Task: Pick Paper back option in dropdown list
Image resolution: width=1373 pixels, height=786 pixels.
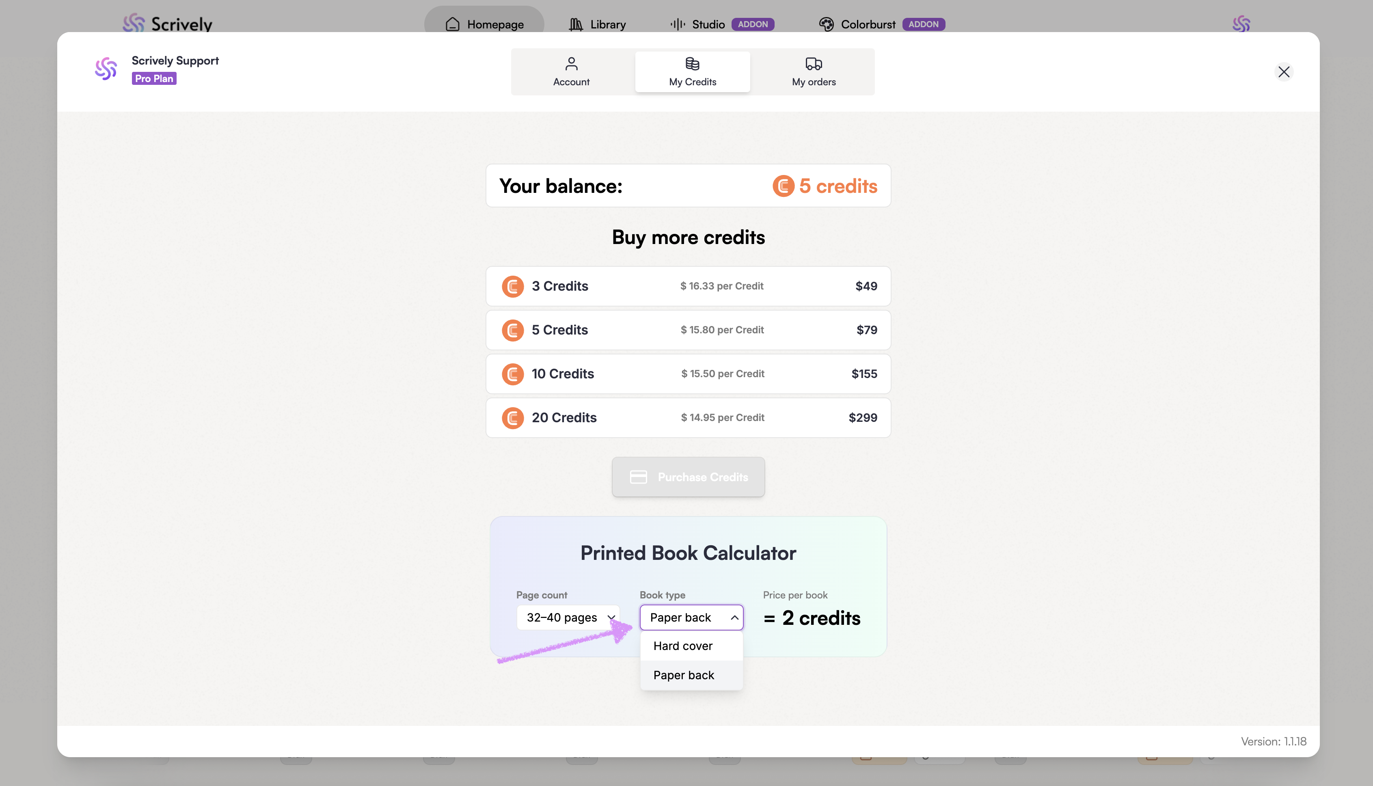Action: [684, 675]
